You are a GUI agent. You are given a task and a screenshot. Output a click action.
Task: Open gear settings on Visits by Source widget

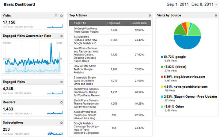click(216, 15)
